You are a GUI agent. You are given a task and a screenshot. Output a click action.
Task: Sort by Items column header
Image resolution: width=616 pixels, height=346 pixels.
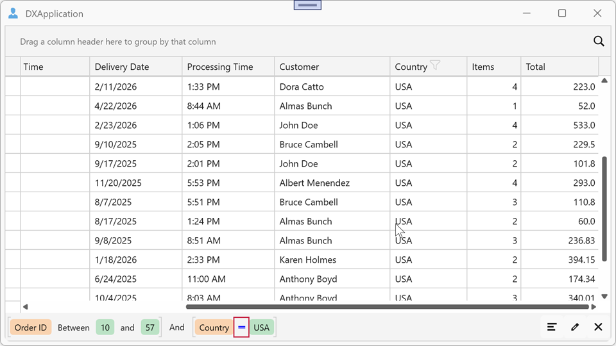494,67
